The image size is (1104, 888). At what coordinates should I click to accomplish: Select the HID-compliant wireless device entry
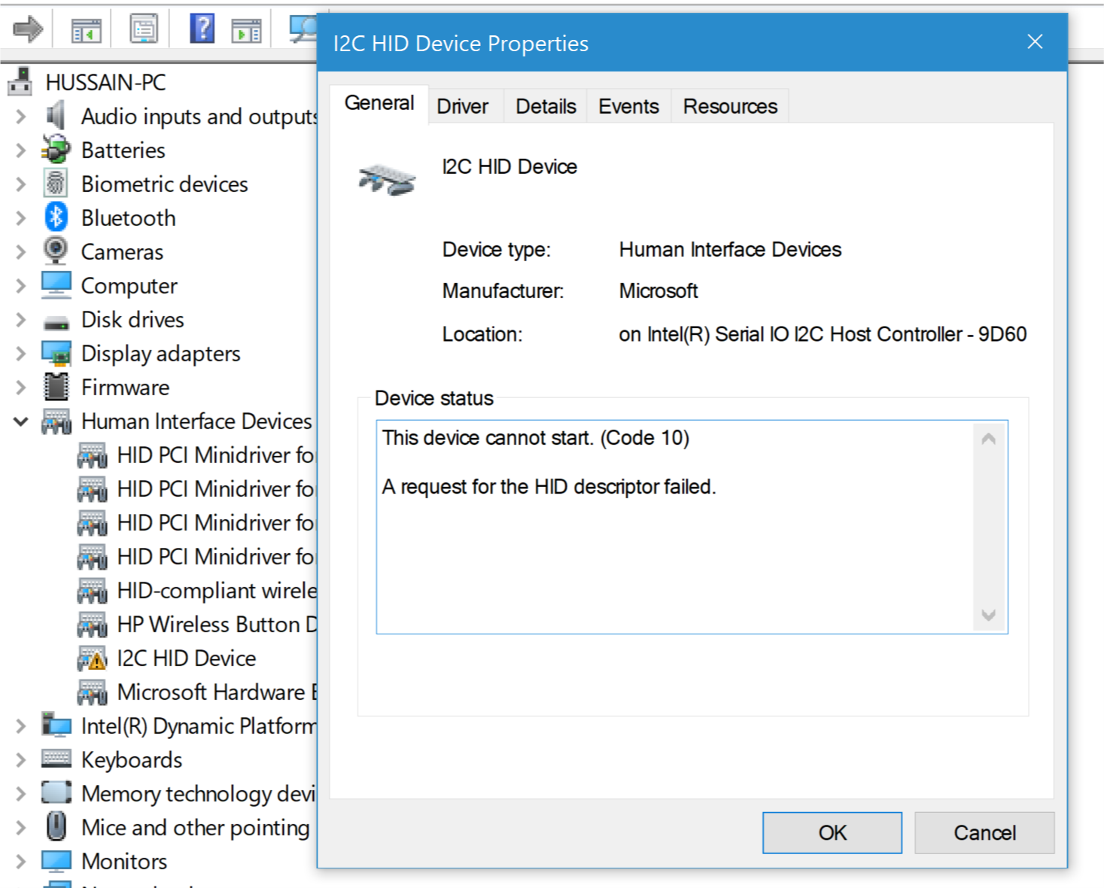point(217,591)
